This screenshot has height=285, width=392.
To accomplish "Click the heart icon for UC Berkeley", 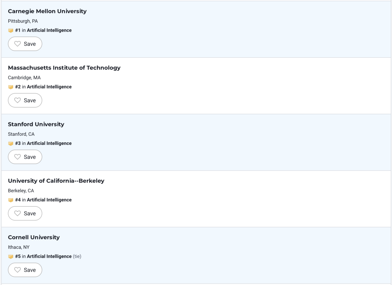I will [x=17, y=213].
